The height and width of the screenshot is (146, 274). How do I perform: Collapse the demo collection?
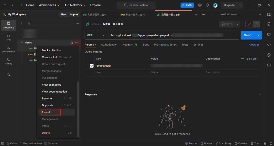22,43
